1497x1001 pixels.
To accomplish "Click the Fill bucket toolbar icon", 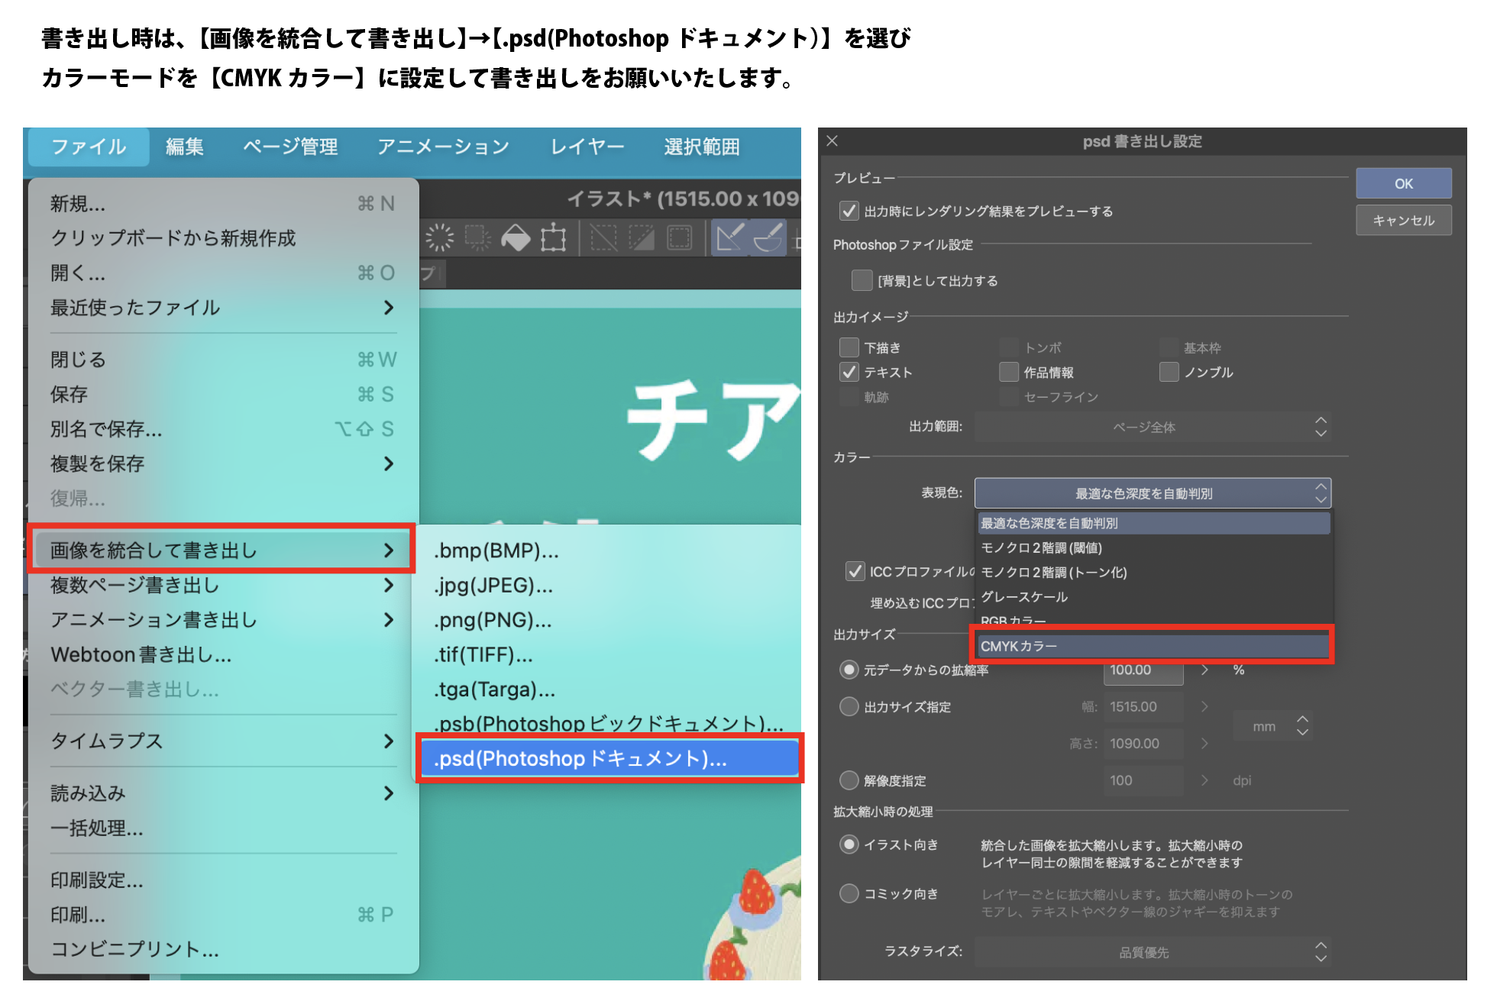I will point(516,237).
